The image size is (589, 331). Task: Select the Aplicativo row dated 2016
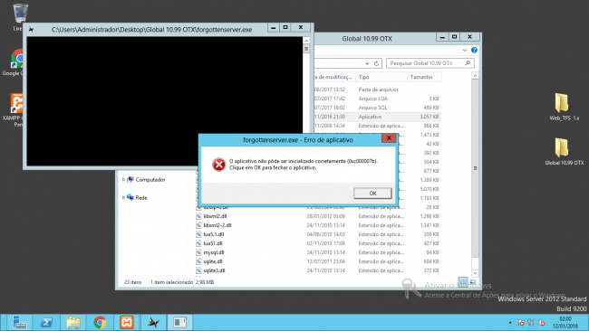(377, 117)
